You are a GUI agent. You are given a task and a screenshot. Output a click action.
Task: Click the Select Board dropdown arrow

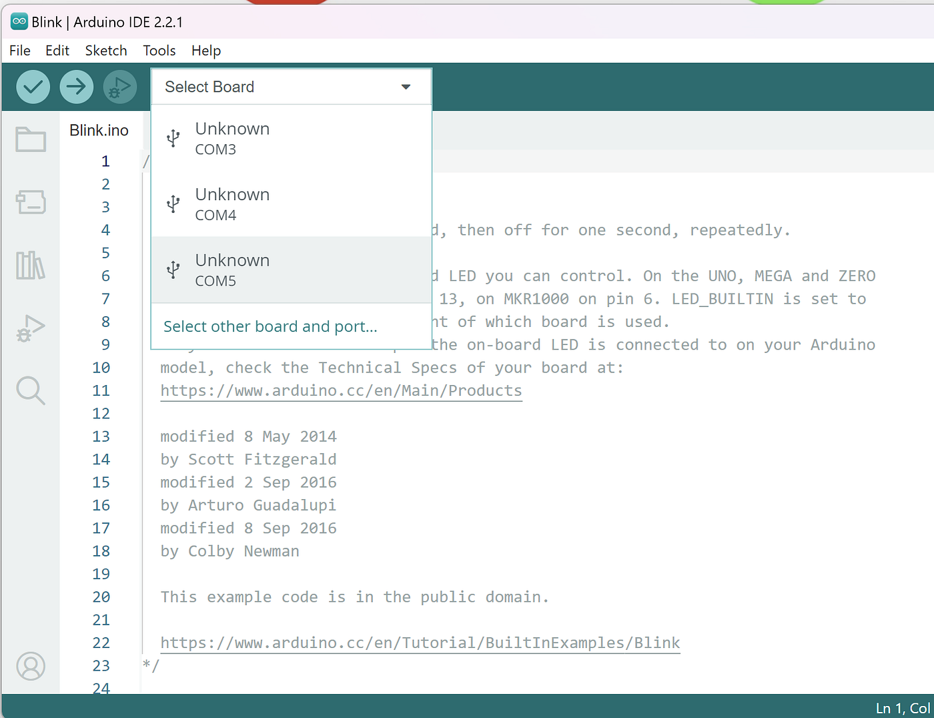coord(406,87)
